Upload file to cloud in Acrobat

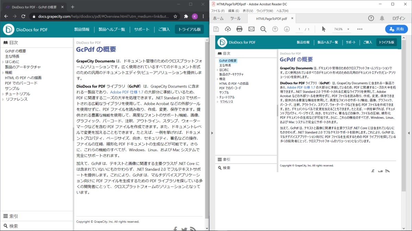coord(228,29)
